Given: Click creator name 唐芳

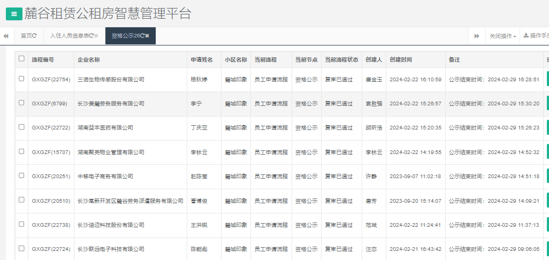Looking at the screenshot, I should click(x=371, y=201).
